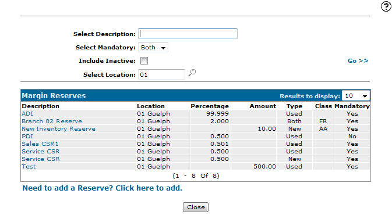Click the '01 Guelph' location in Test row

coord(153,166)
